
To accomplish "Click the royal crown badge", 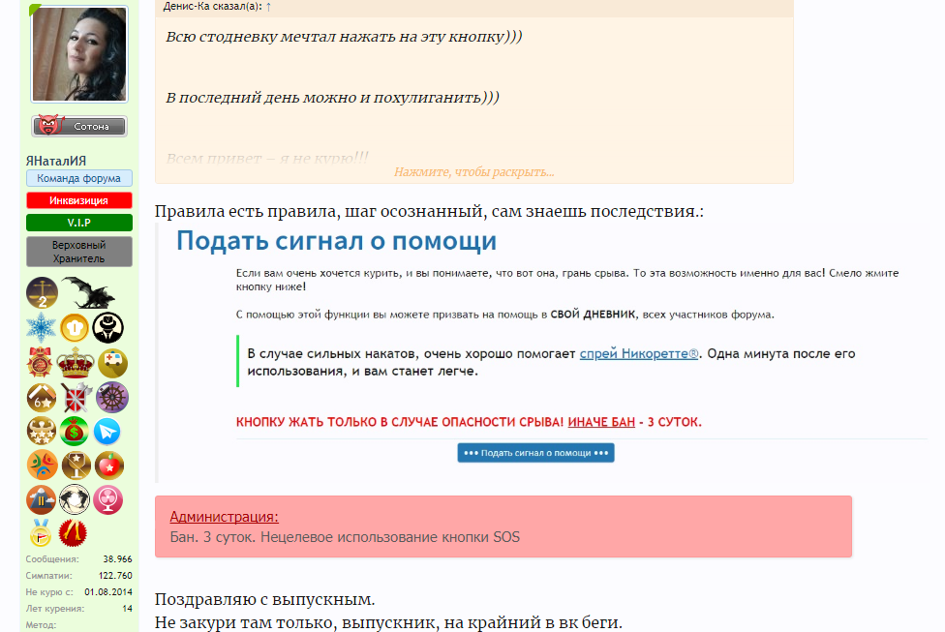I will tap(75, 363).
